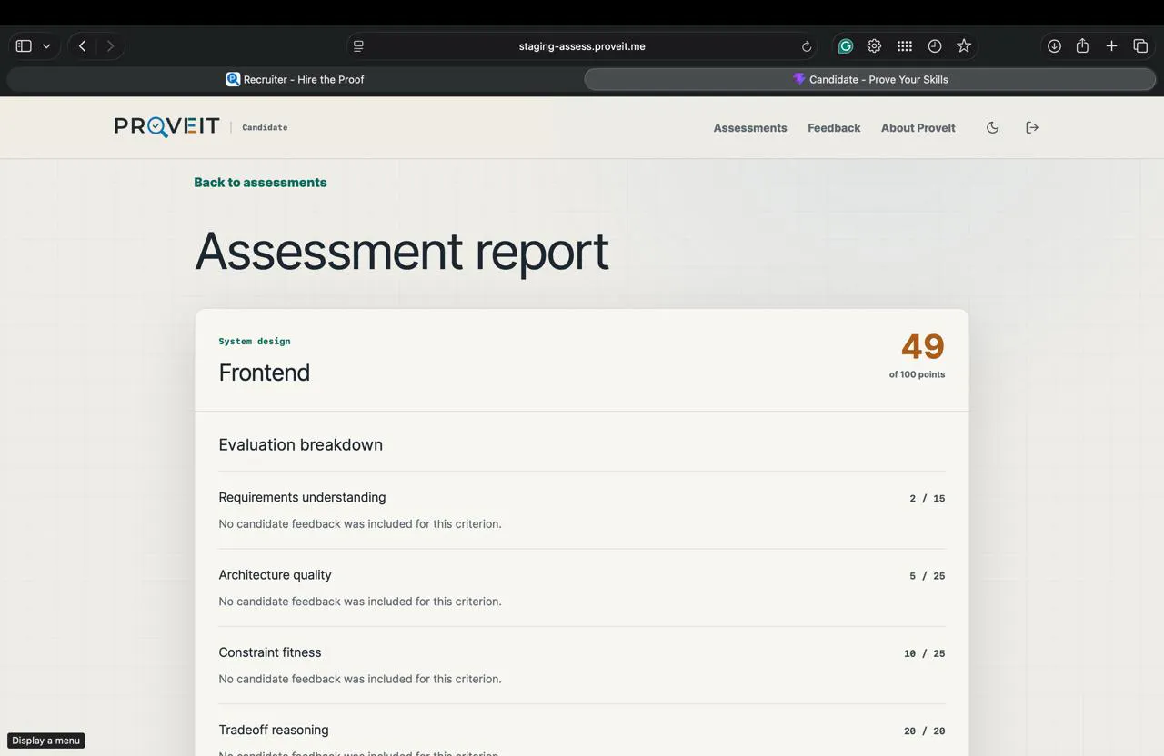
Task: Open the Grammarly extension icon
Action: tap(846, 45)
